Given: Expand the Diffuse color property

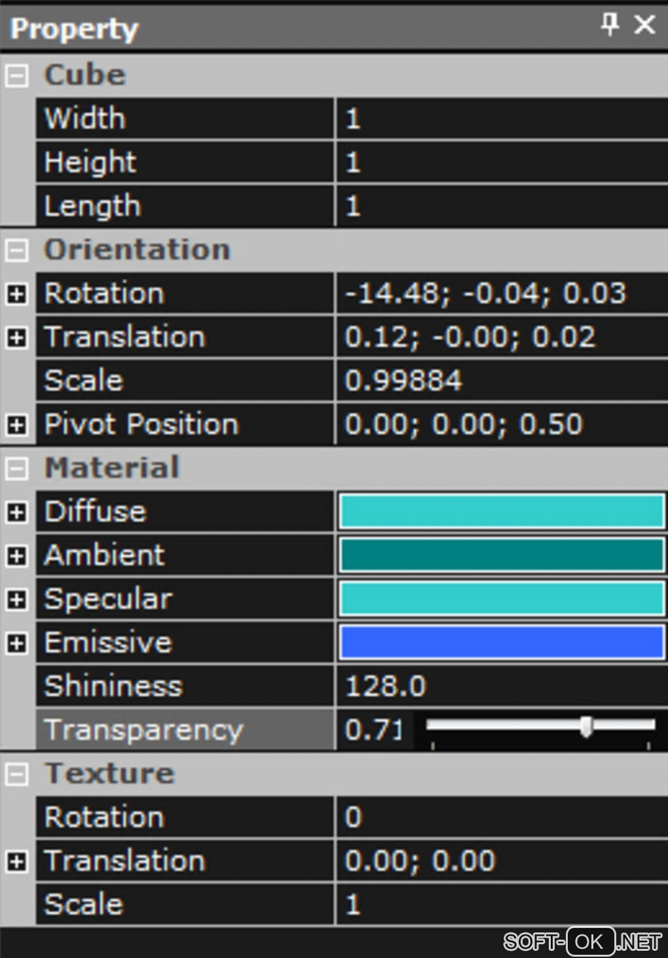Looking at the screenshot, I should coord(17,513).
